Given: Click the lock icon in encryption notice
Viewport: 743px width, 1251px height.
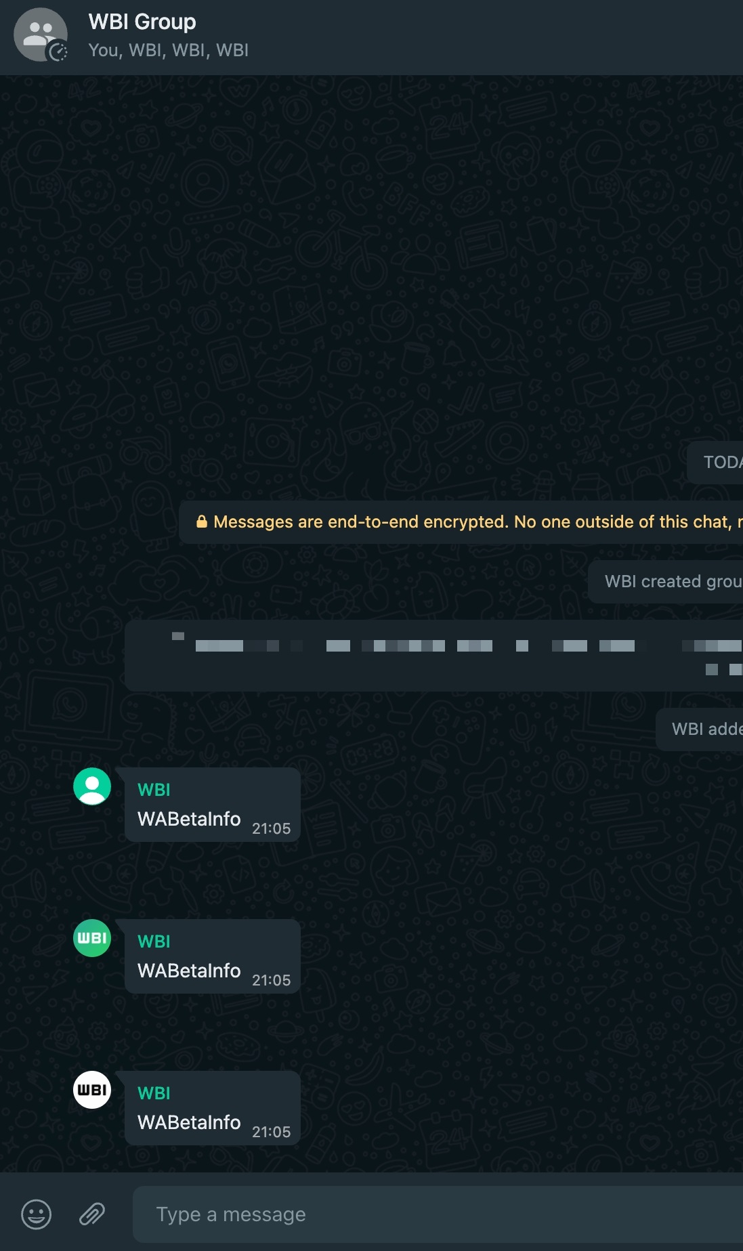Looking at the screenshot, I should pyautogui.click(x=201, y=522).
